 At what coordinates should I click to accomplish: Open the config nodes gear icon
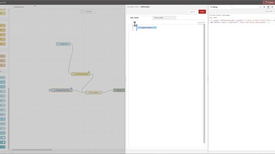[x=272, y=7]
